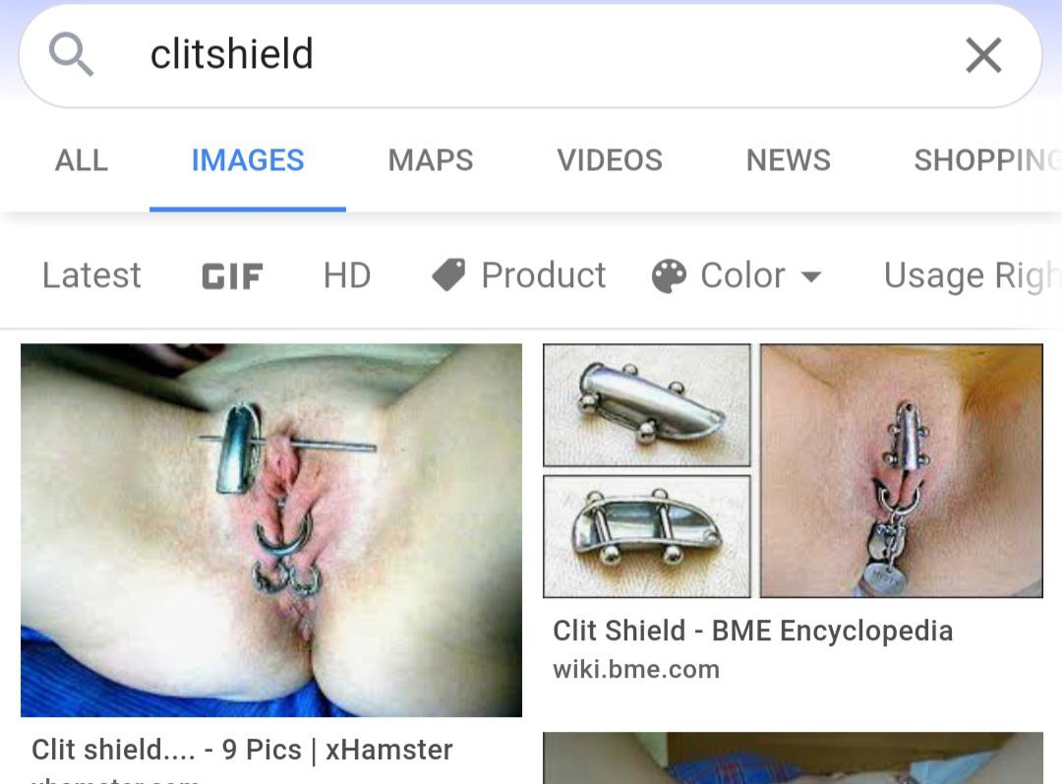Clear the search query with X
Screen dimensions: 1062x784
[x=983, y=55]
